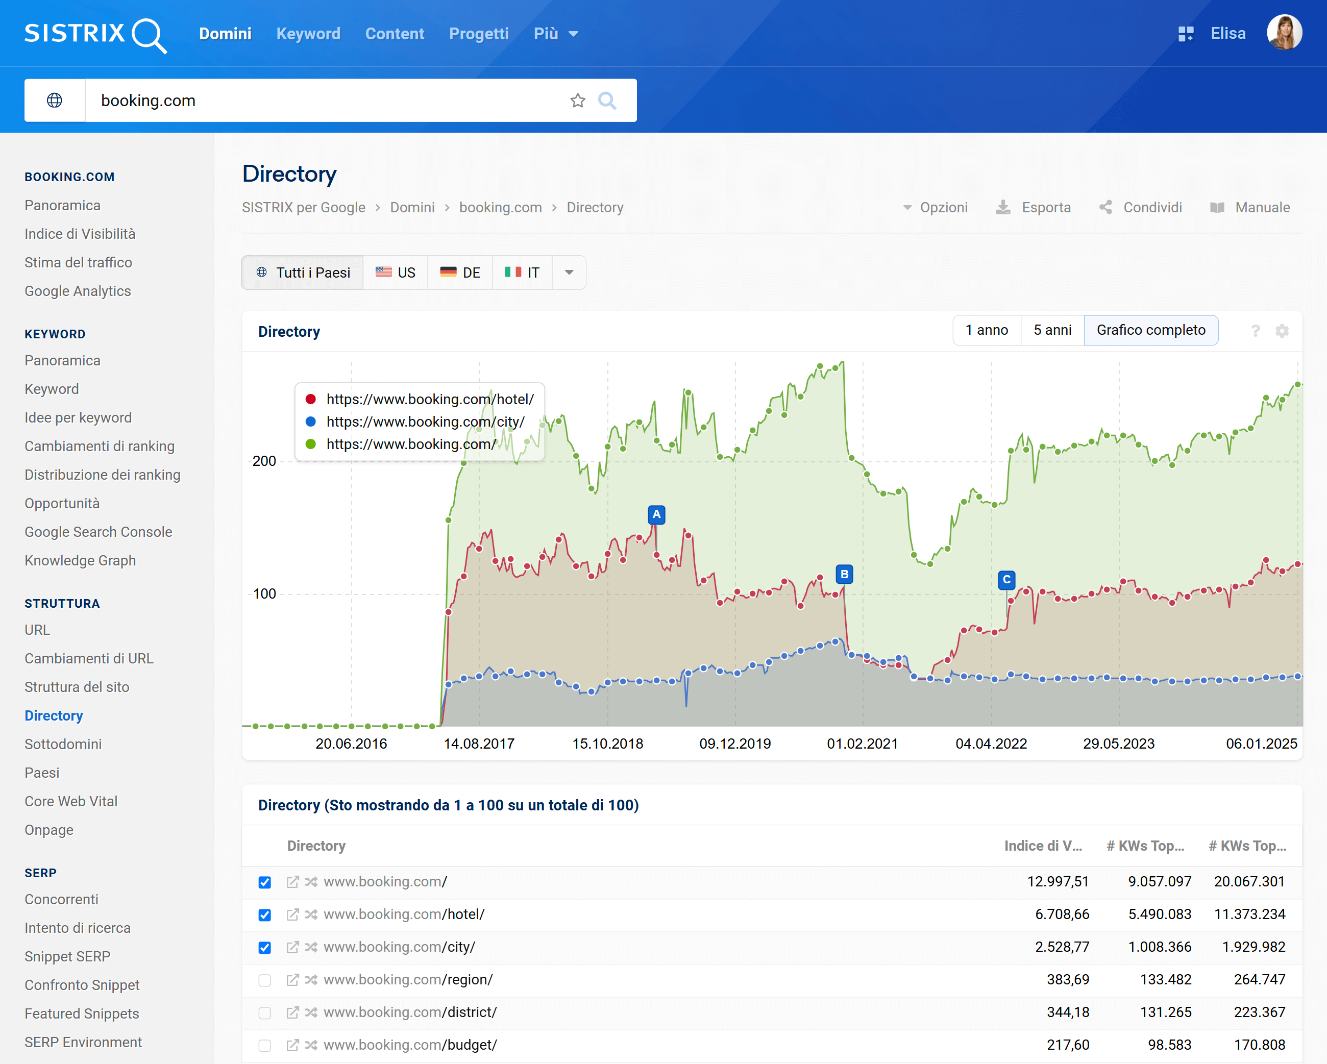Open external link icon for /budget/ row
1327x1064 pixels.
(293, 1045)
